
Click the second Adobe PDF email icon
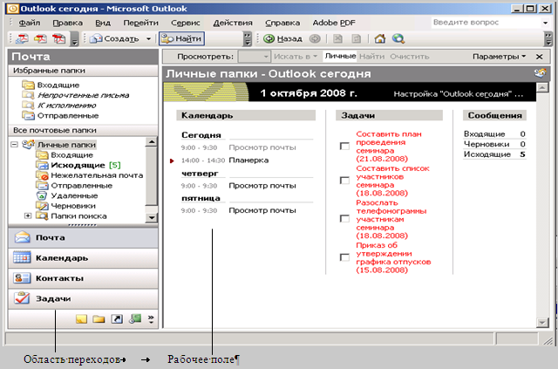(x=40, y=38)
